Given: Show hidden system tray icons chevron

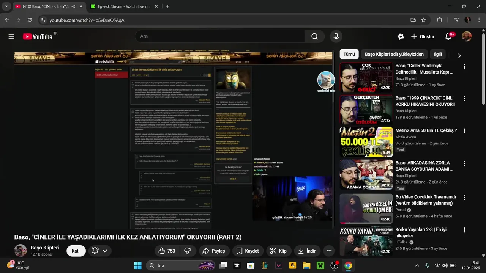Looking at the screenshot, I should coord(417,265).
